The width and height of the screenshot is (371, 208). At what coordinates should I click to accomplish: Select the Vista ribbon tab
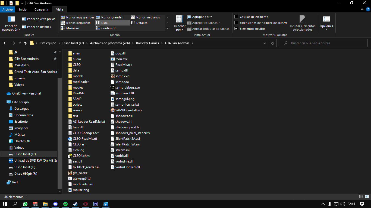pos(59,9)
